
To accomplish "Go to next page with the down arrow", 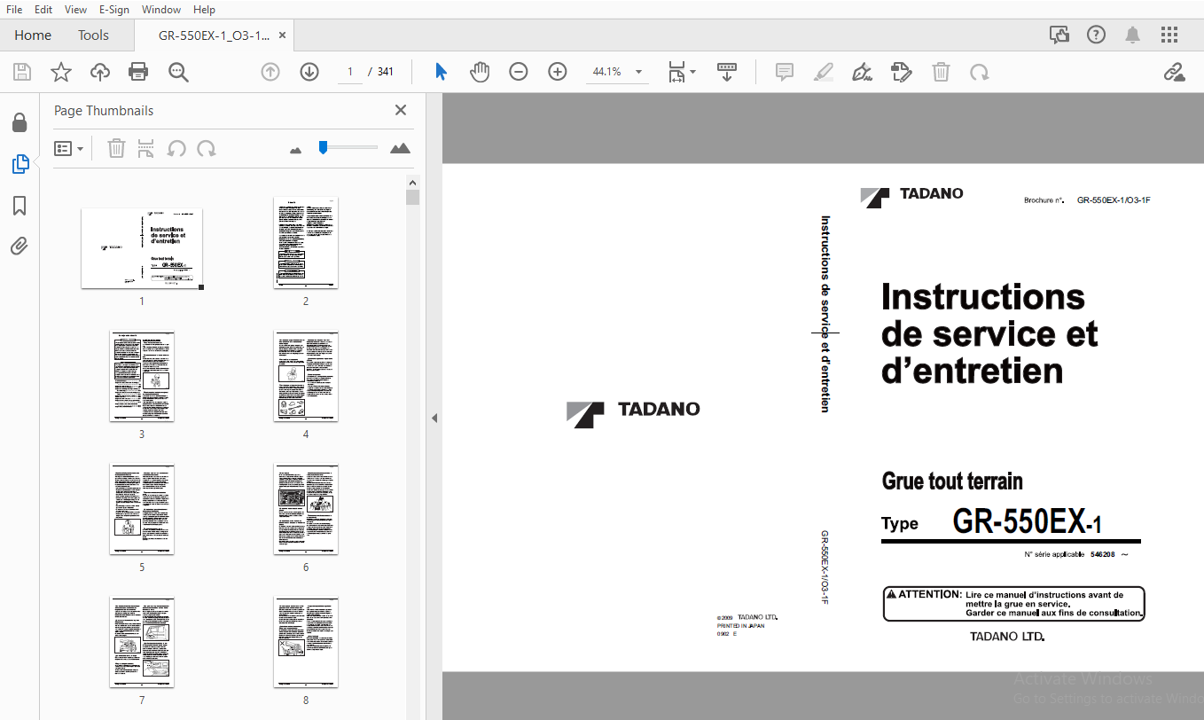I will click(x=309, y=72).
